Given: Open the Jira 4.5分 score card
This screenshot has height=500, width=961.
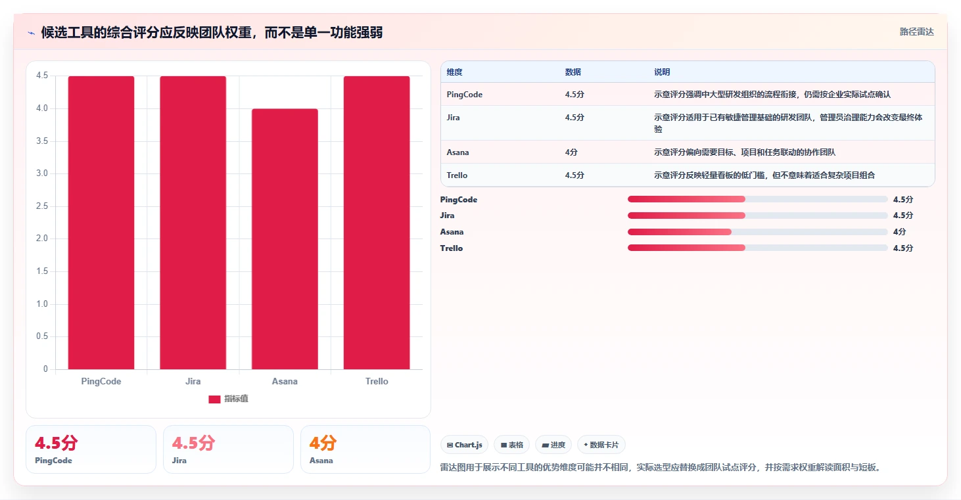Looking at the screenshot, I should tap(228, 449).
